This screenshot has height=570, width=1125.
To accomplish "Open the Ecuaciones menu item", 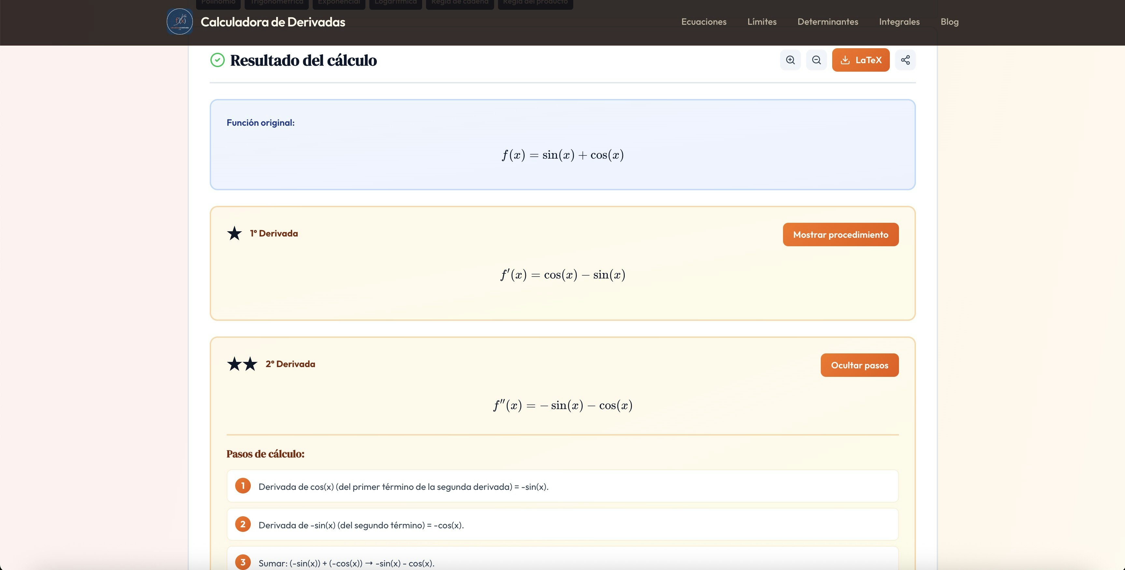I will [x=704, y=21].
